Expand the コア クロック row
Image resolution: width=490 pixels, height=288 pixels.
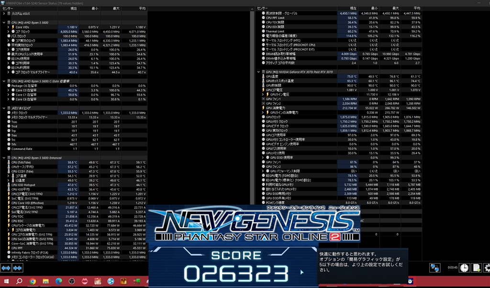point(9,32)
